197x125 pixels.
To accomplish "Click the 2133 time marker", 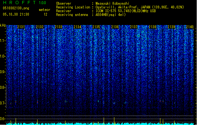I will (59, 27).
